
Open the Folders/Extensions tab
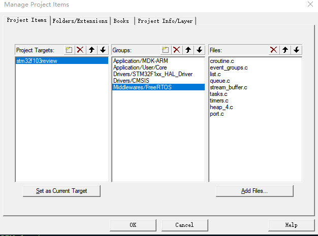(80, 21)
